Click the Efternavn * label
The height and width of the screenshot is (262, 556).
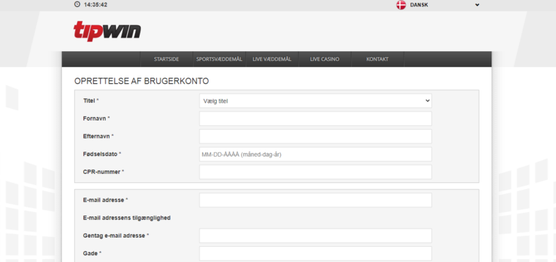[x=98, y=136]
